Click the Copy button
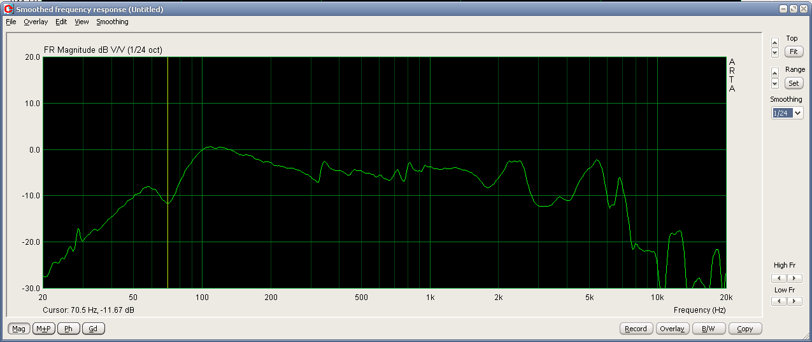 (744, 328)
